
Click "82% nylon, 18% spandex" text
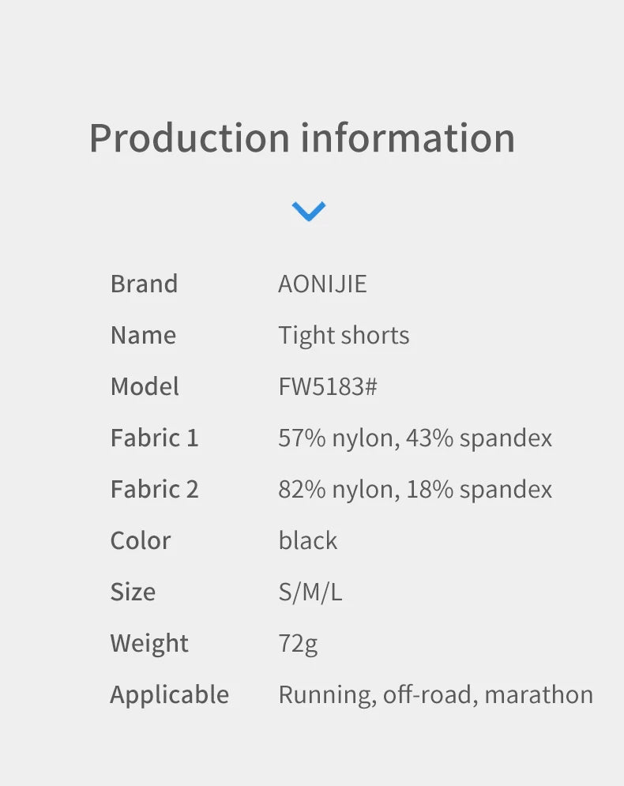point(415,489)
